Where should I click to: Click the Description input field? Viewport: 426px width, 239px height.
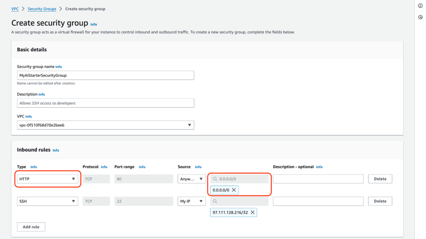coord(105,103)
